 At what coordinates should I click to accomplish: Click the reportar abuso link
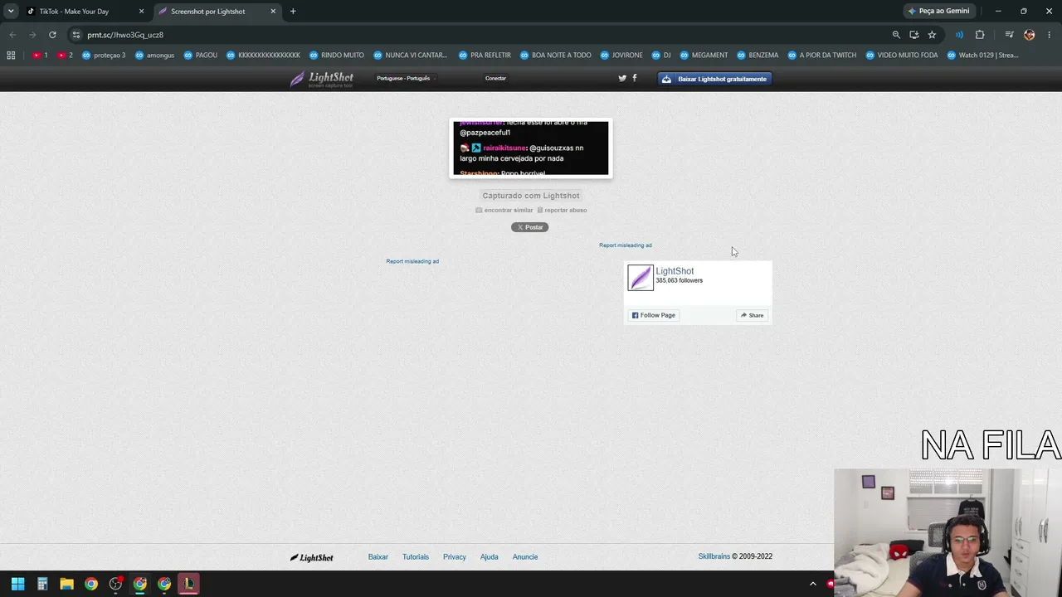coord(563,210)
